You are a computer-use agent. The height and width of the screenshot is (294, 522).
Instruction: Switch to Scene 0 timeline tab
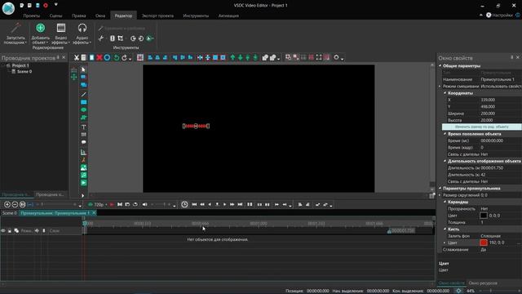coord(9,212)
